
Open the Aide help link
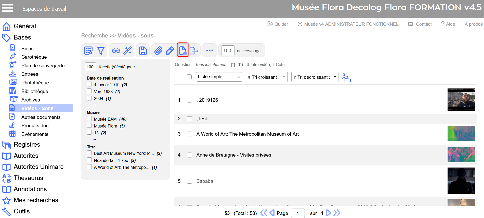(x=448, y=24)
